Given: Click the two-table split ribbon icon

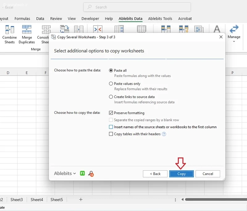Looking at the screenshot, I should [79, 29].
